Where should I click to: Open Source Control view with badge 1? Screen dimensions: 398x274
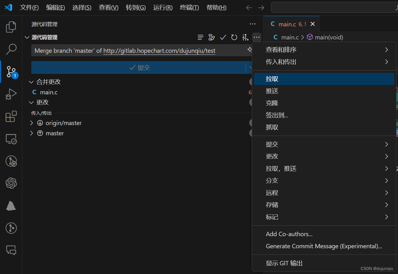click(x=11, y=71)
